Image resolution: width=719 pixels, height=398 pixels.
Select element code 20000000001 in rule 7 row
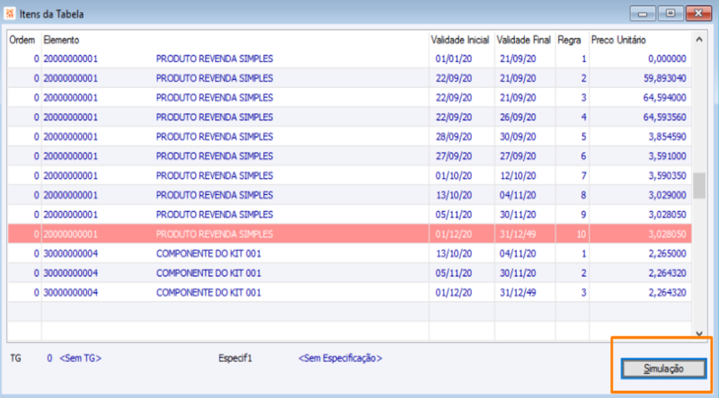tap(71, 175)
